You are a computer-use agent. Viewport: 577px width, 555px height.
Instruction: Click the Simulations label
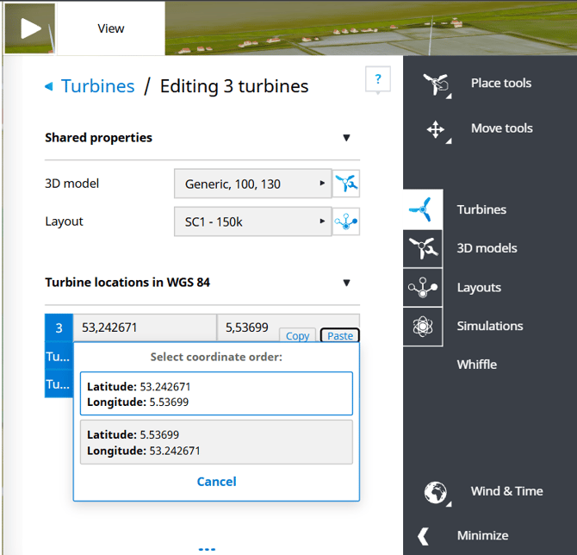[x=490, y=326]
